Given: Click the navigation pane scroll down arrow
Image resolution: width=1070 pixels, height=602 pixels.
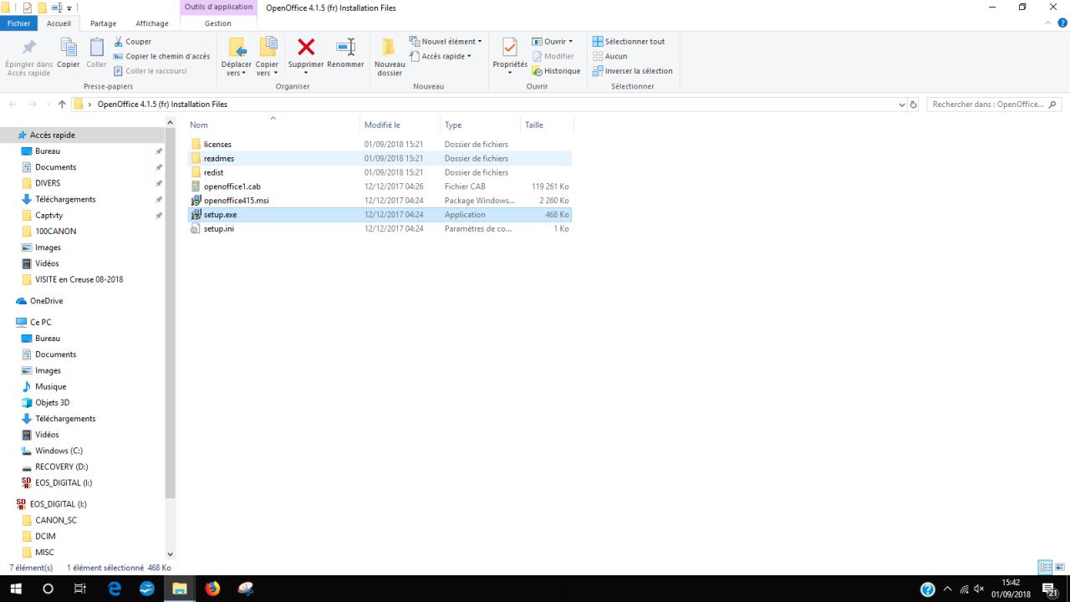Looking at the screenshot, I should click(171, 554).
